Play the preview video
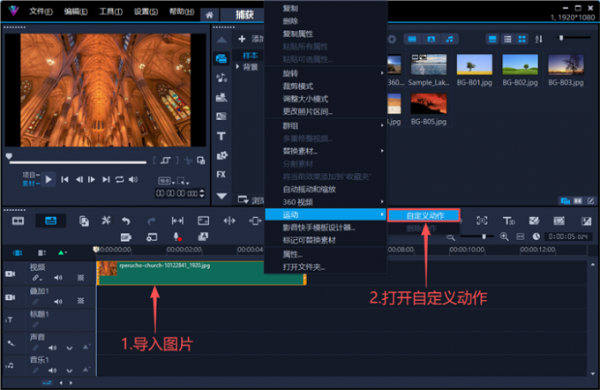Viewport: 600px width, 390px height. pyautogui.click(x=49, y=179)
